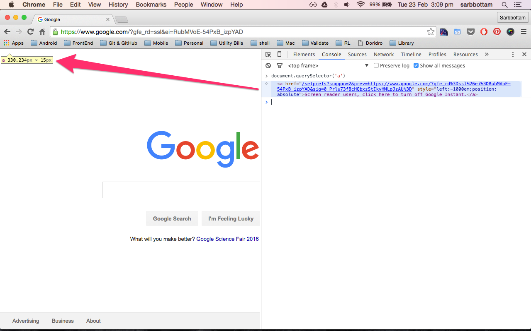Show more DevTools tabs chevron

[x=487, y=54]
